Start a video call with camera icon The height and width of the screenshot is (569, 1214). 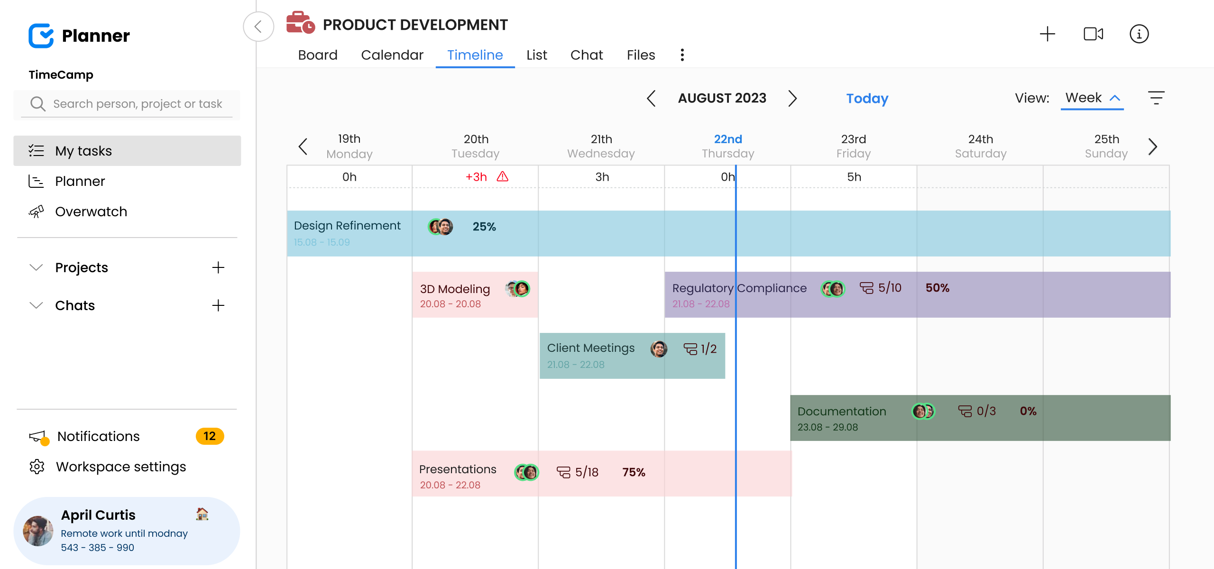(x=1093, y=34)
